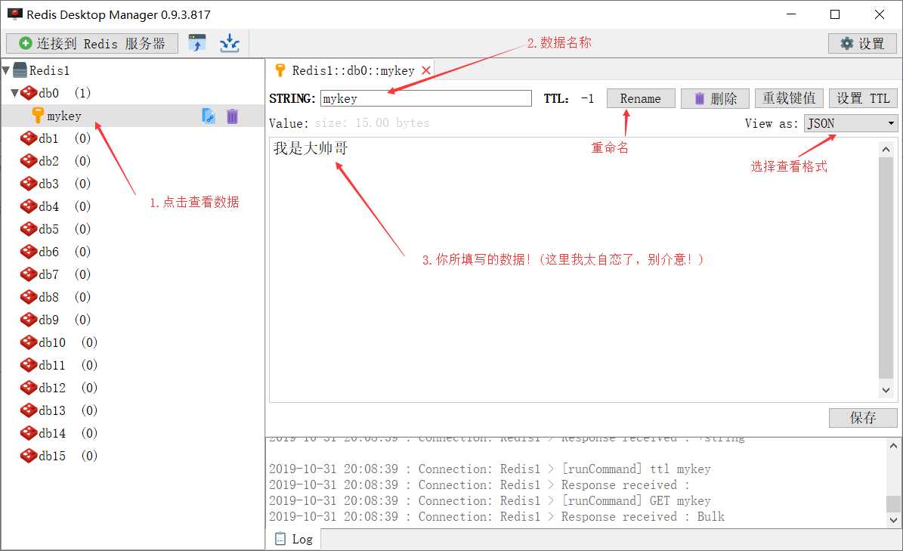This screenshot has height=551, width=903.
Task: Click the STRING key name input field
Action: pos(425,98)
